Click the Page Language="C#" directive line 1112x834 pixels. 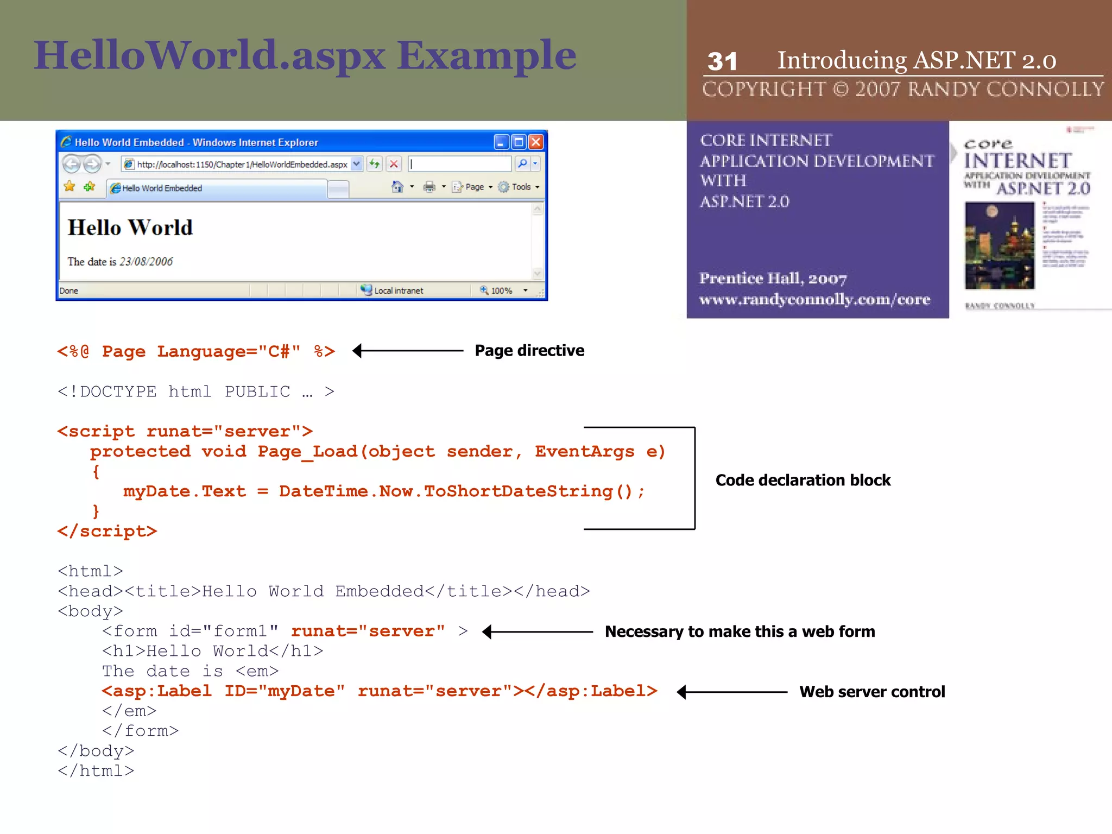coord(196,351)
